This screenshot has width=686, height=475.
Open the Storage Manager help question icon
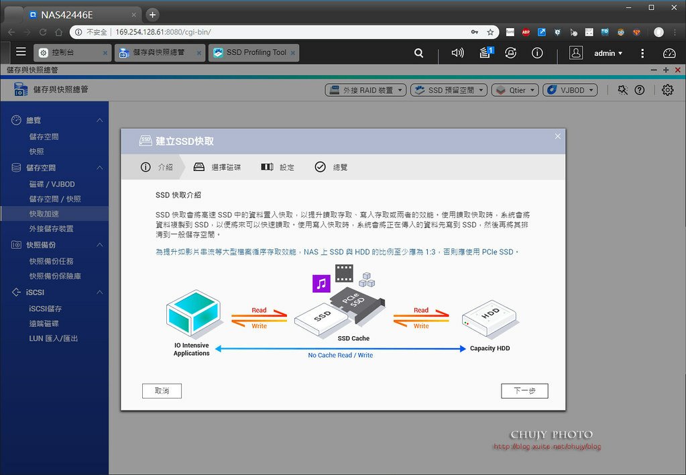tap(640, 90)
